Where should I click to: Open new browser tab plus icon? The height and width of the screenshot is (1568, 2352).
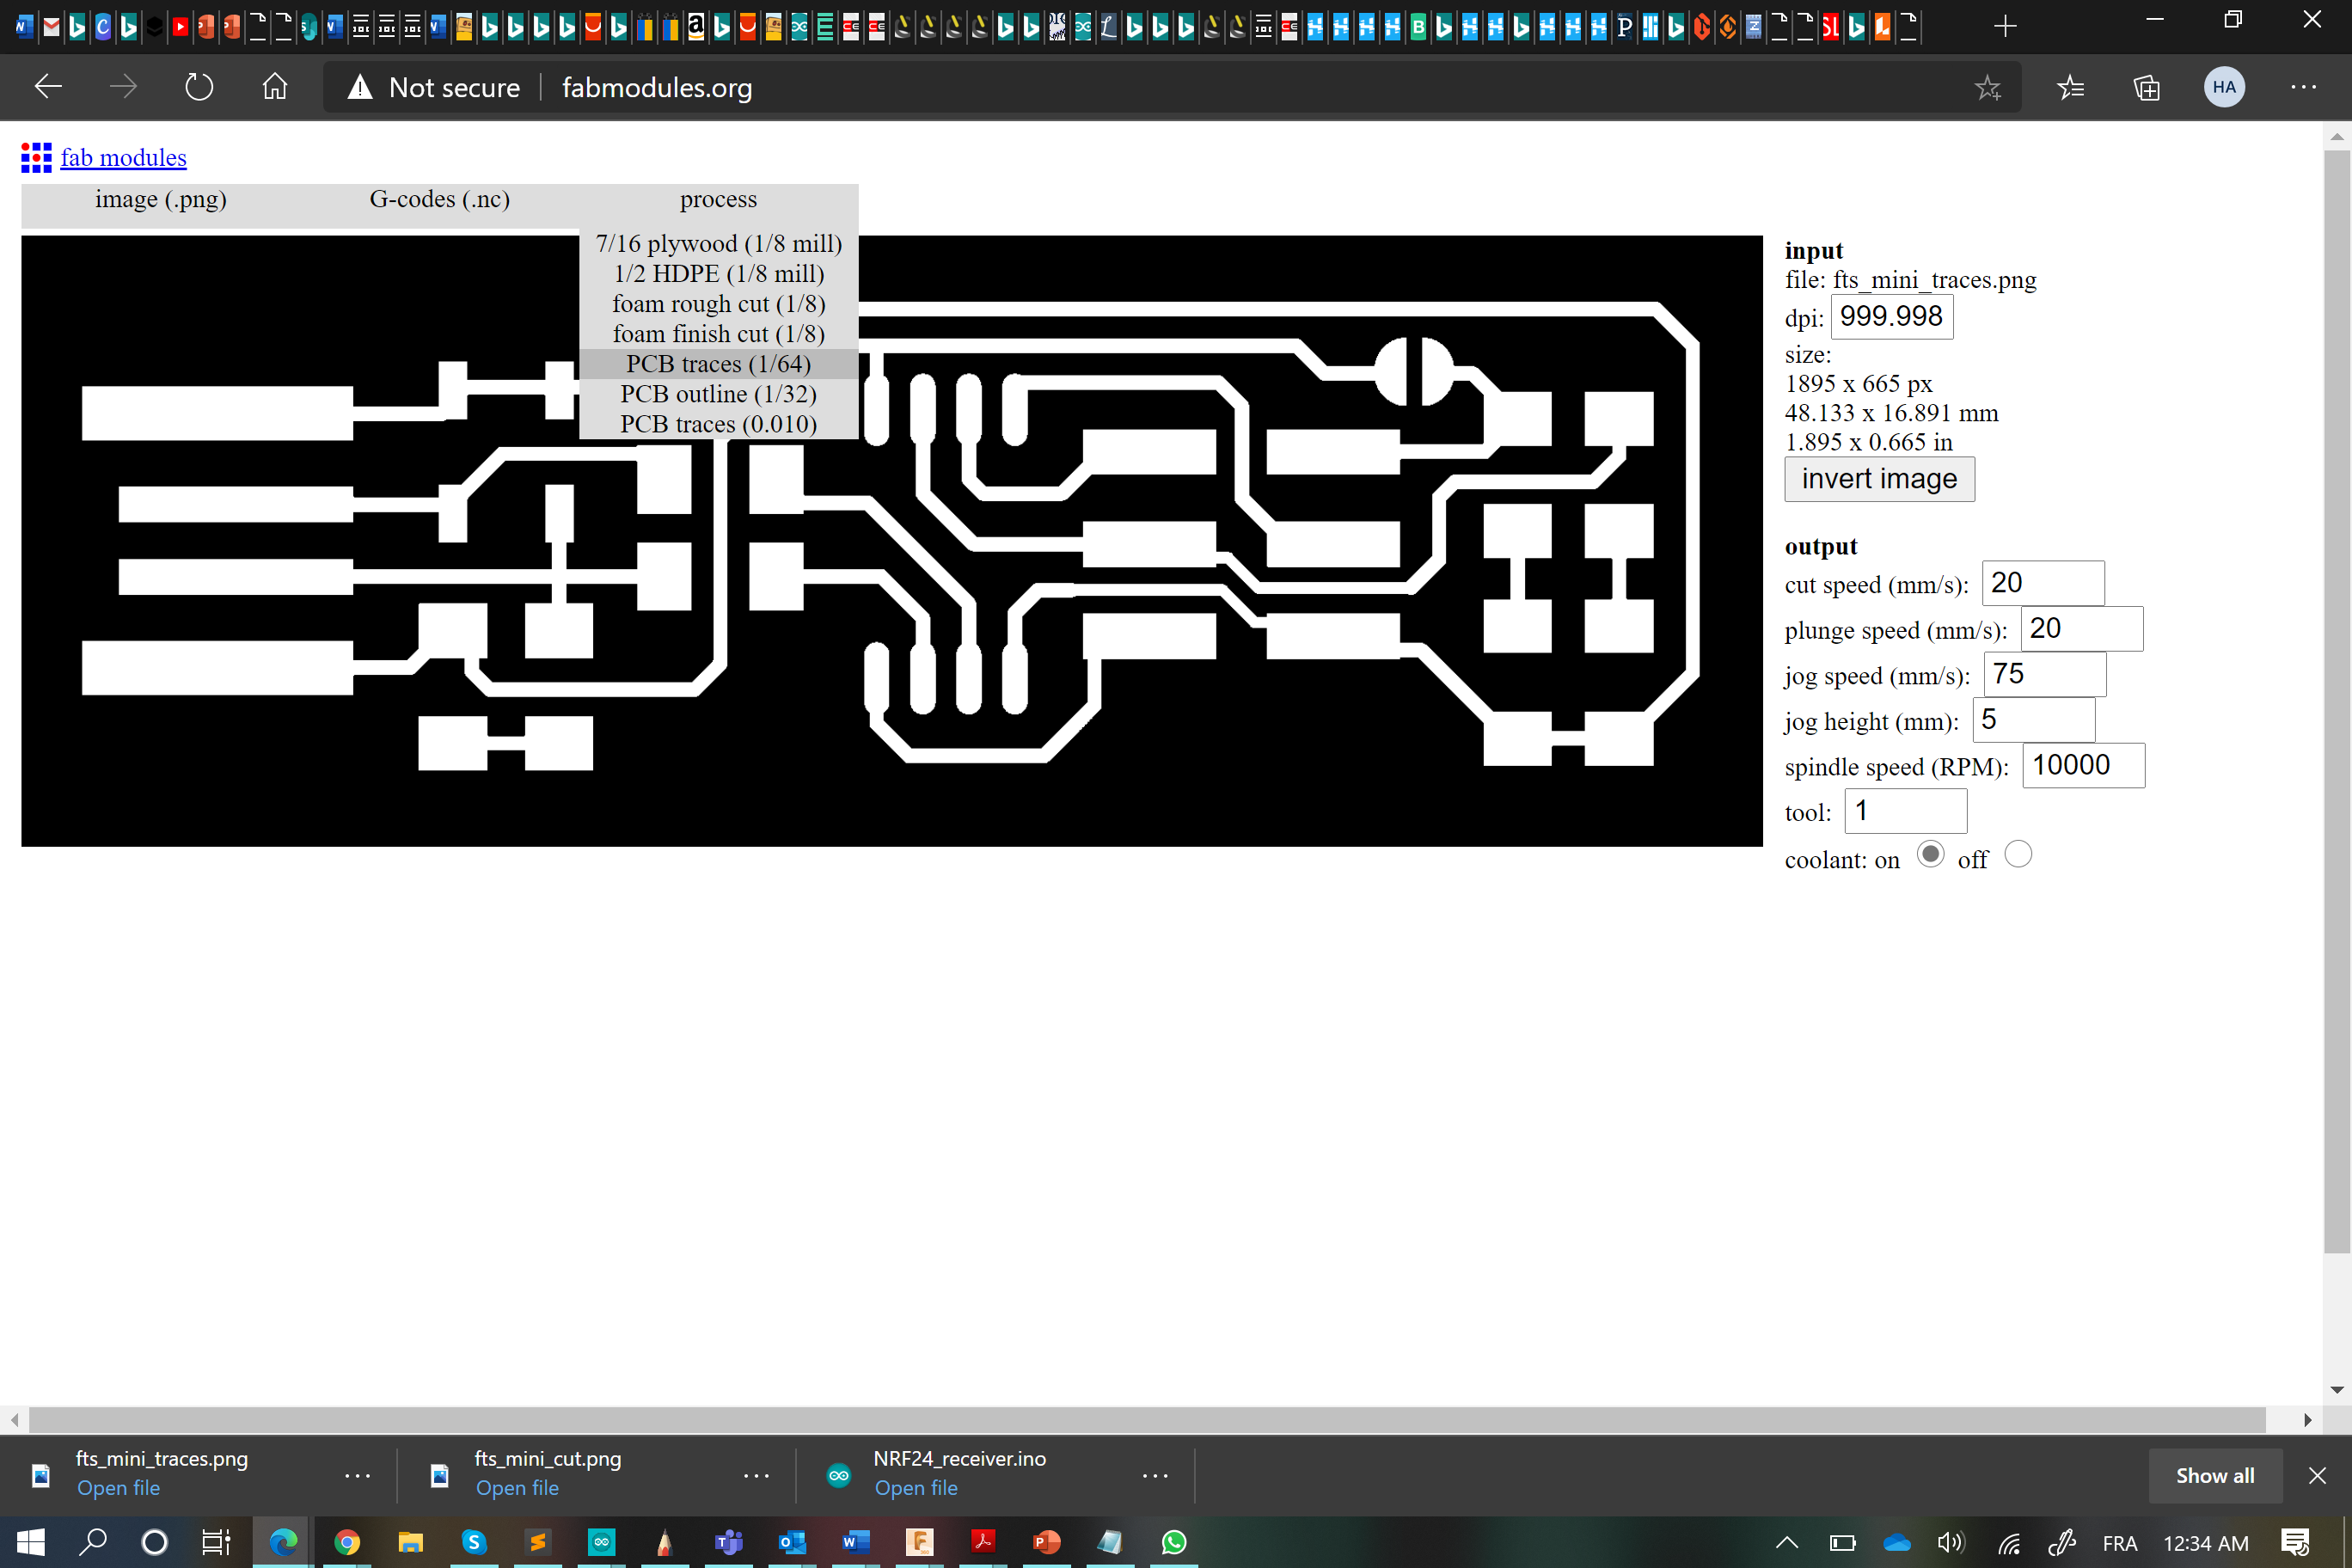click(x=2004, y=27)
